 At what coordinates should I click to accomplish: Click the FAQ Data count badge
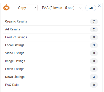[x=94, y=85]
